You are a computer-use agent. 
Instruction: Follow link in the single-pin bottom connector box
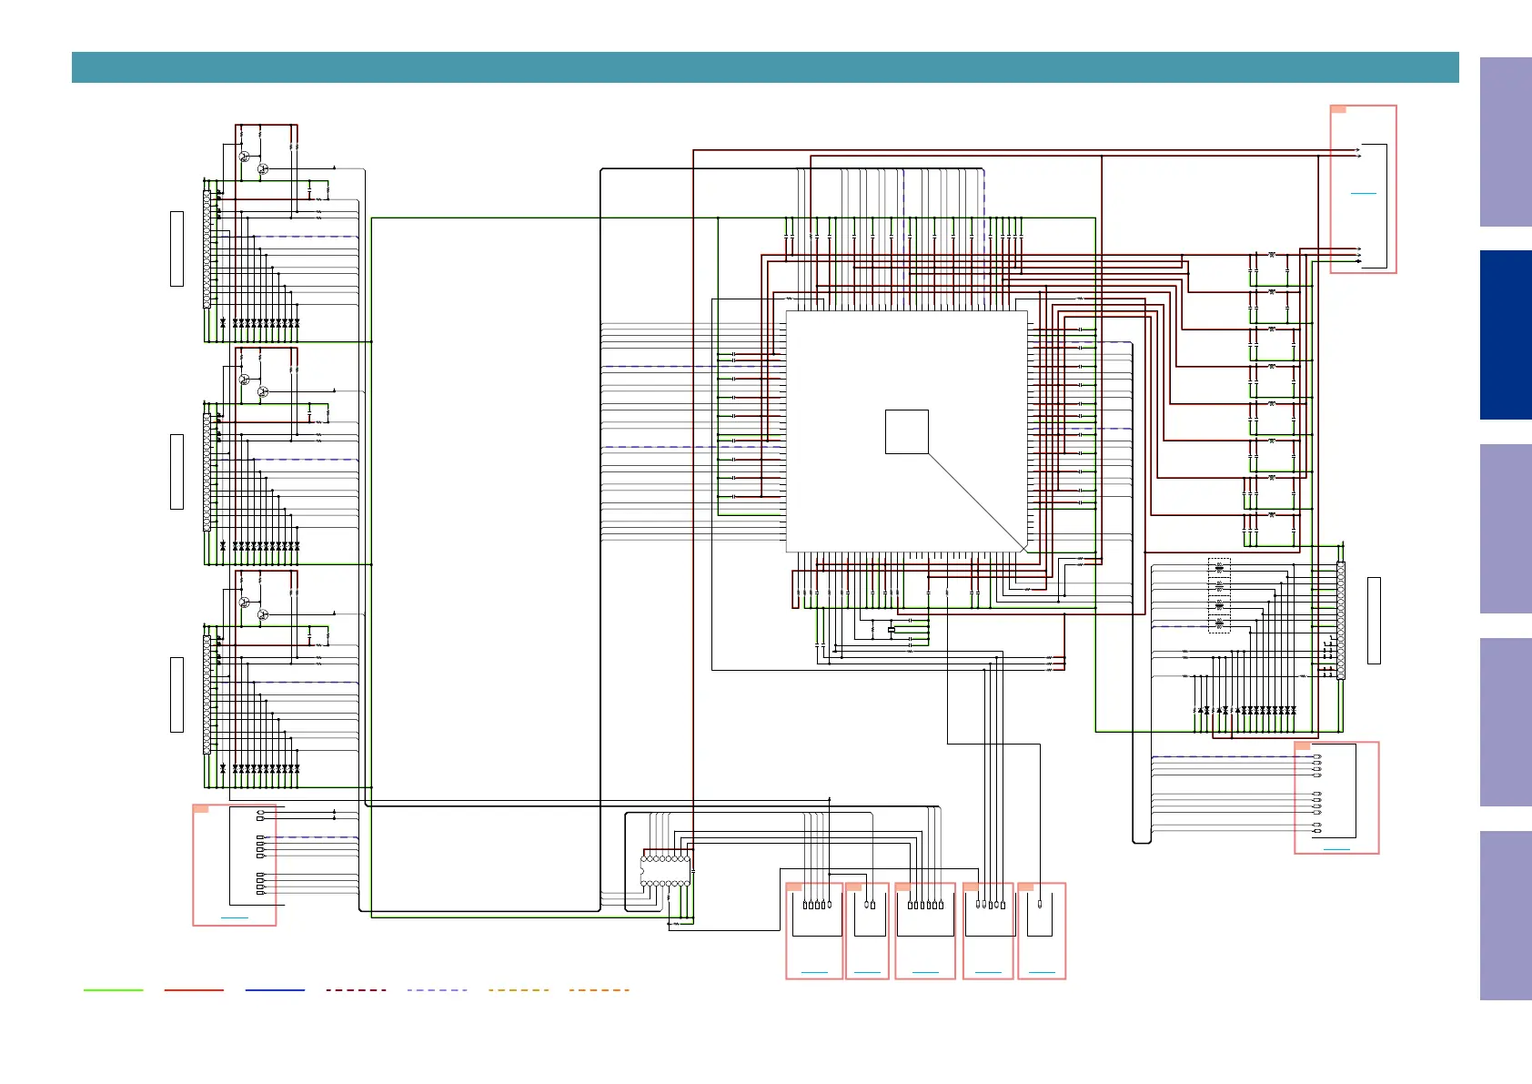(x=1042, y=973)
